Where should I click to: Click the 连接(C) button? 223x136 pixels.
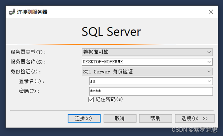(84, 118)
